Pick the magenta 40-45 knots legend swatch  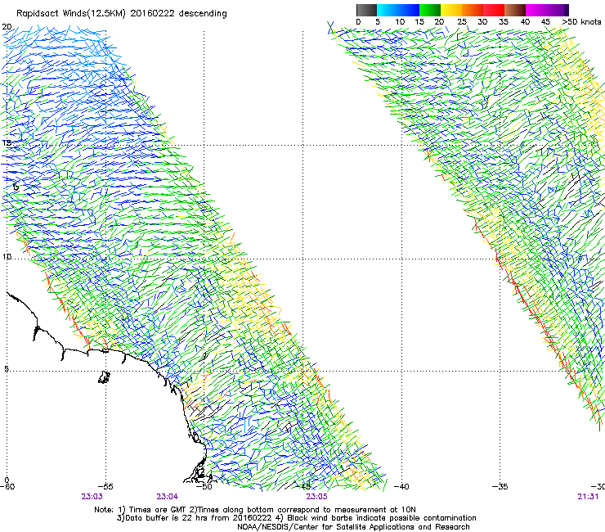coord(536,10)
